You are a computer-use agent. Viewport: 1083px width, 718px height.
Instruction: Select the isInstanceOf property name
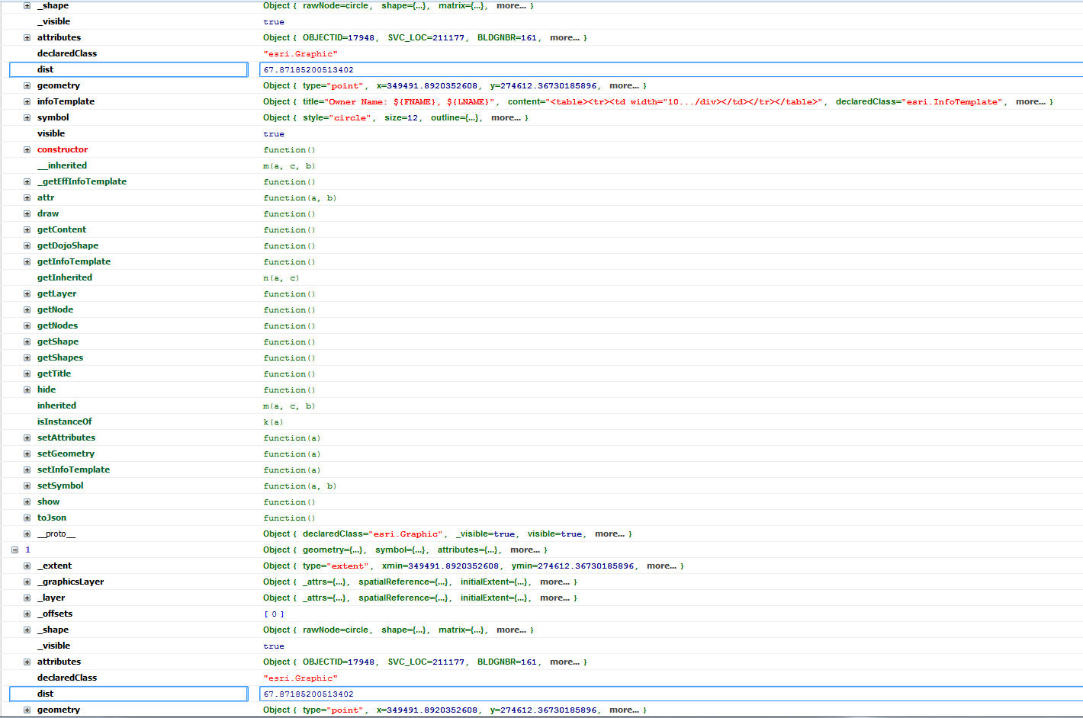[x=64, y=422]
